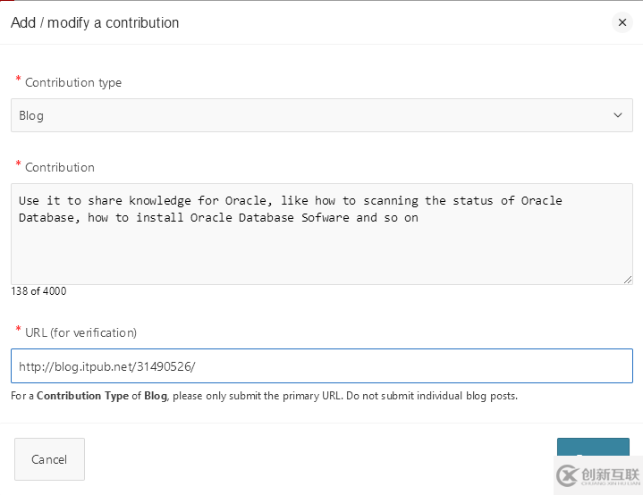Grab the textarea resize handle corner
Image resolution: width=643 pixels, height=495 pixels.
click(x=628, y=280)
